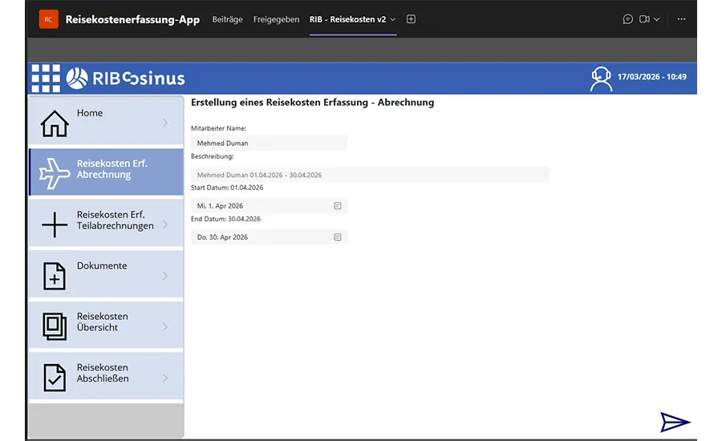Go to Home menu item
Viewport: 722px width, 441px height.
coord(106,120)
